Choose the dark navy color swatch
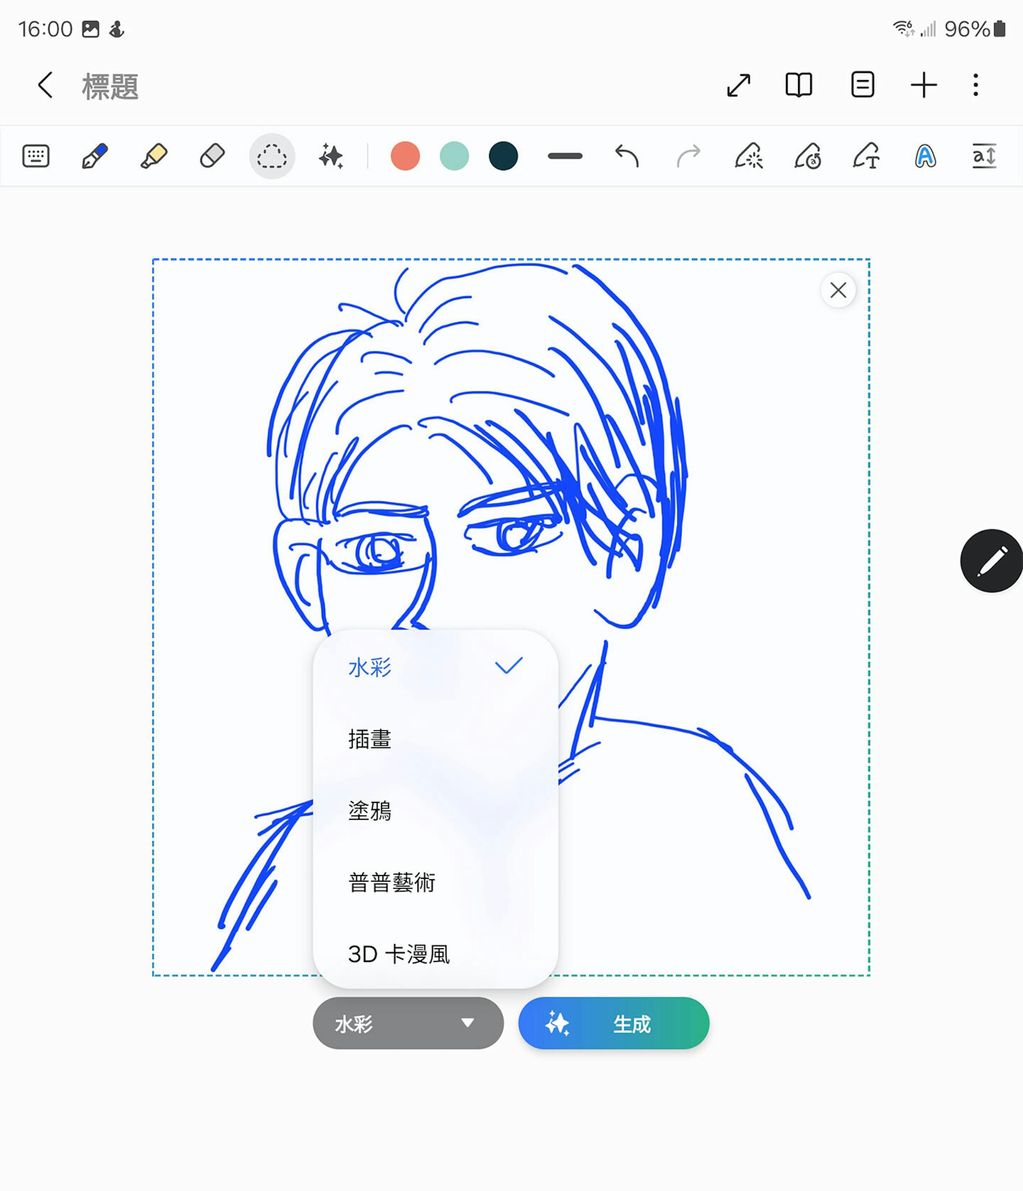 tap(504, 156)
